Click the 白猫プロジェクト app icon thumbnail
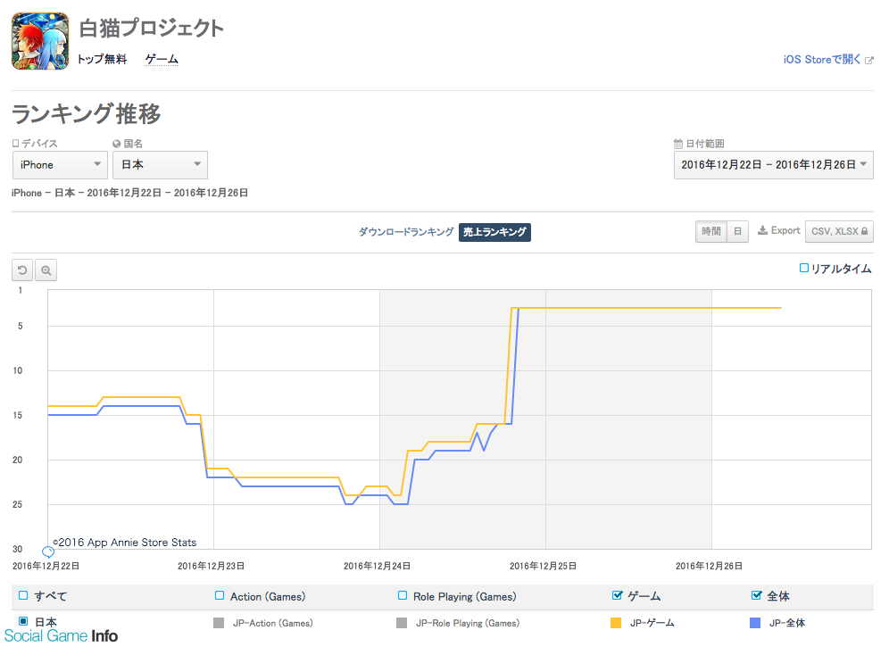 [x=40, y=41]
